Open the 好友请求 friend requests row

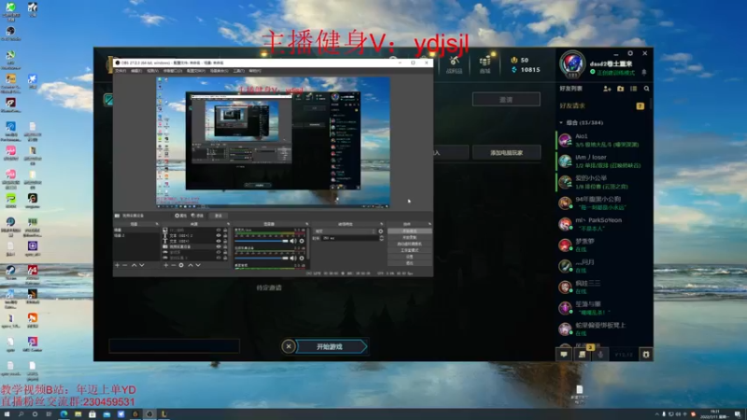coord(602,105)
